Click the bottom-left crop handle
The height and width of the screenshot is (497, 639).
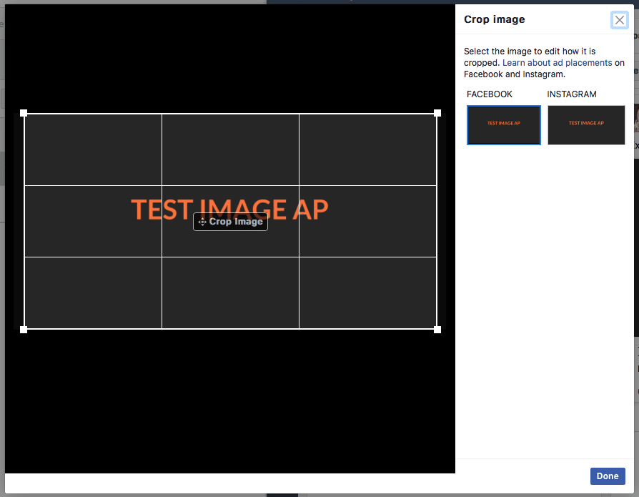pos(24,330)
